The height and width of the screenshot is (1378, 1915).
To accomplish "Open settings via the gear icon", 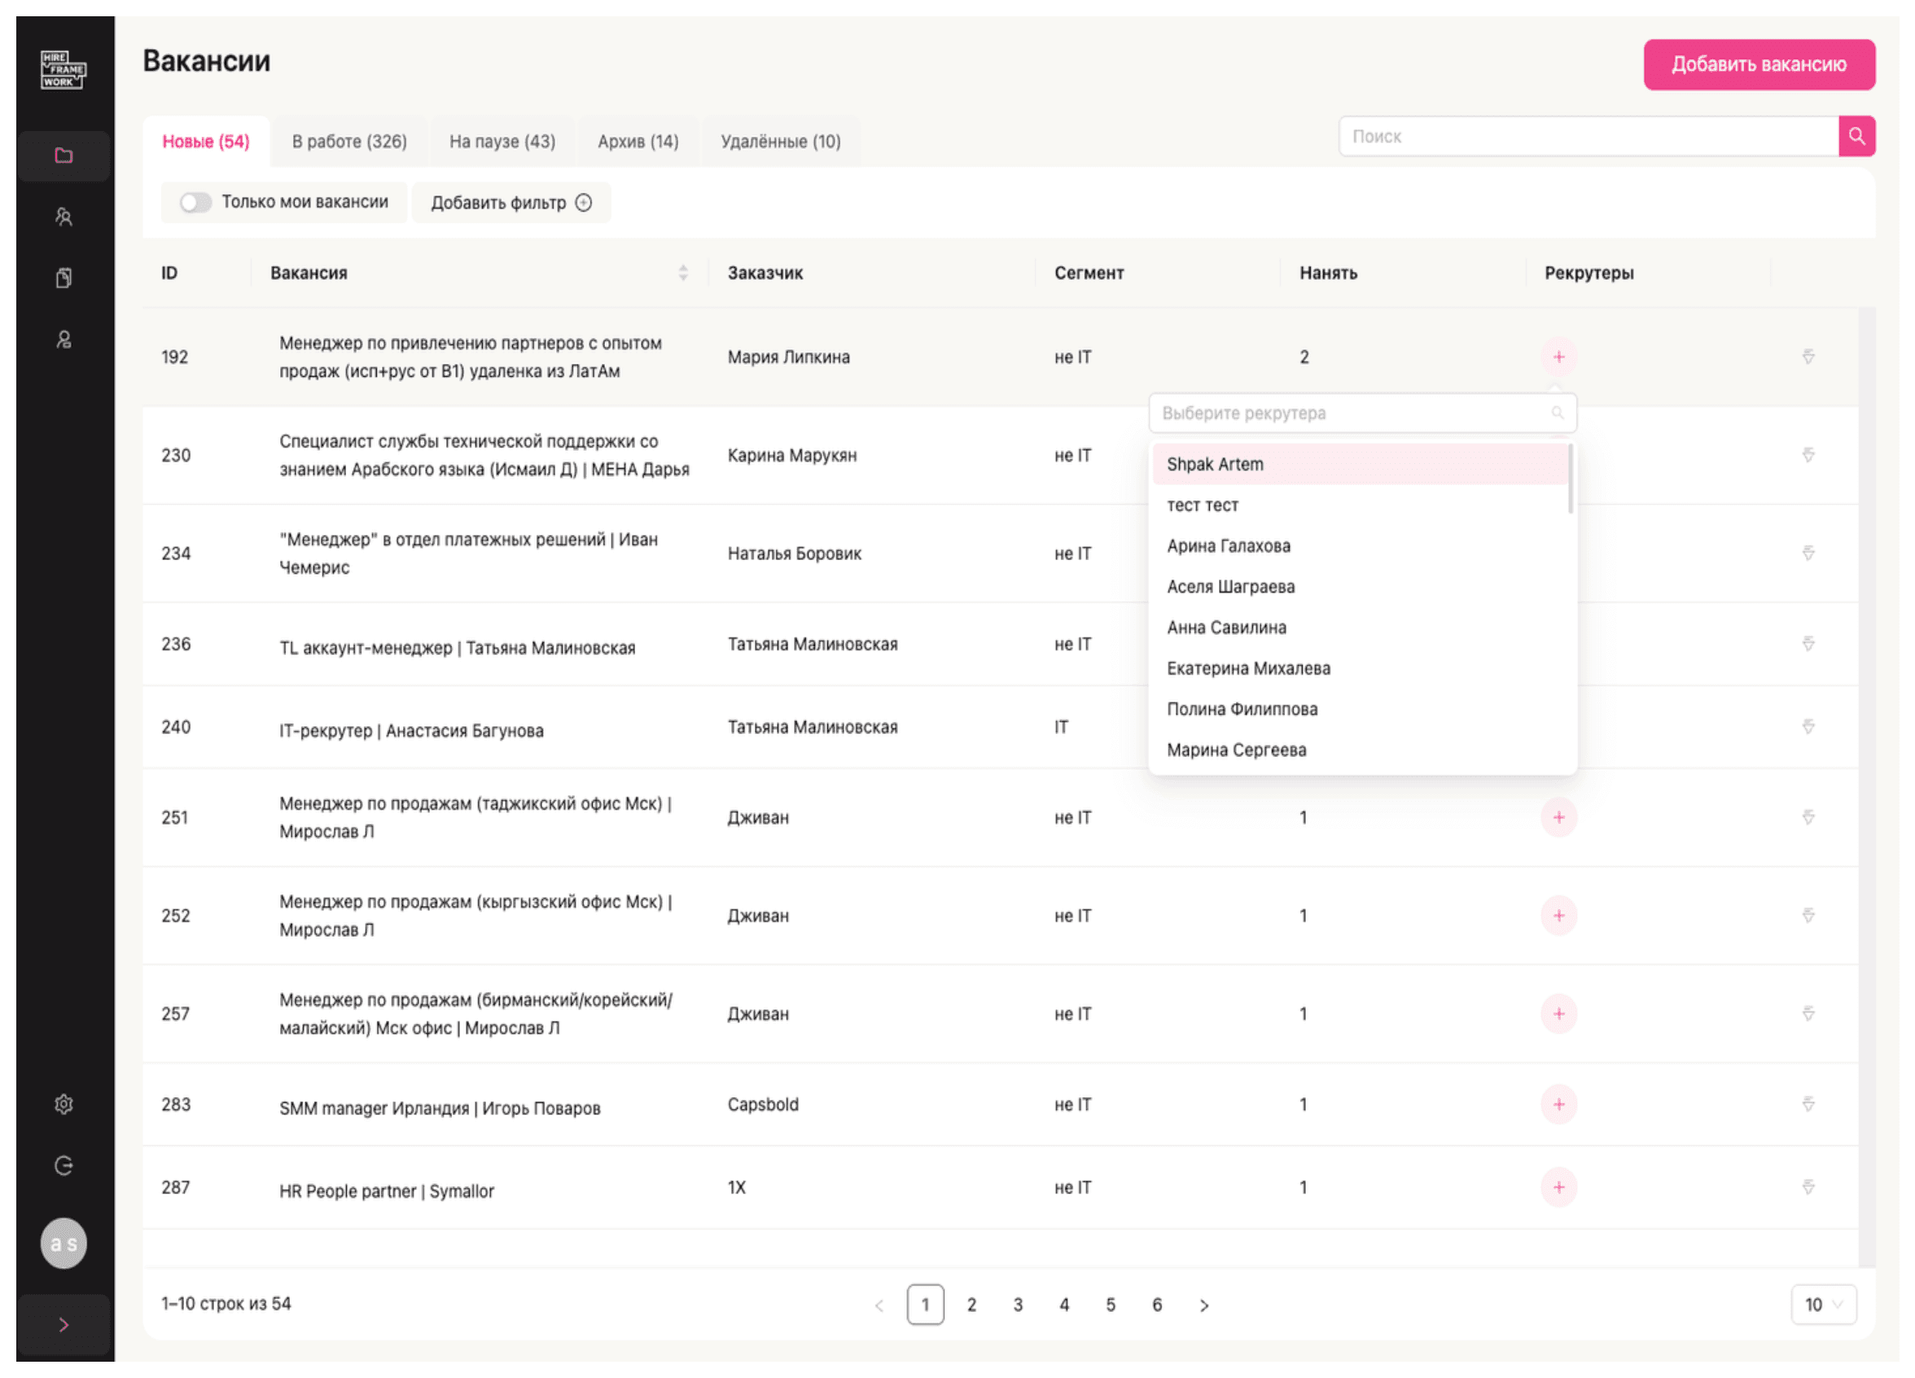I will (x=64, y=1104).
